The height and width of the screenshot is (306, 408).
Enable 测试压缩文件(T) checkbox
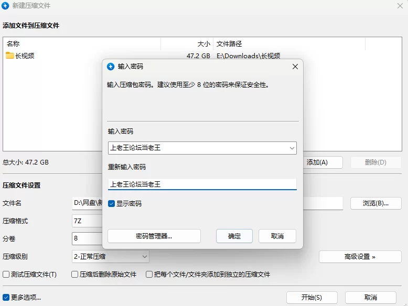click(x=6, y=274)
